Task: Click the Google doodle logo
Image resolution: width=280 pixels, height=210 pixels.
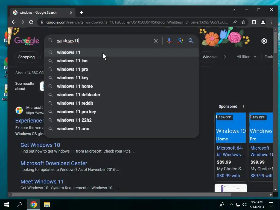Action: [x=27, y=41]
